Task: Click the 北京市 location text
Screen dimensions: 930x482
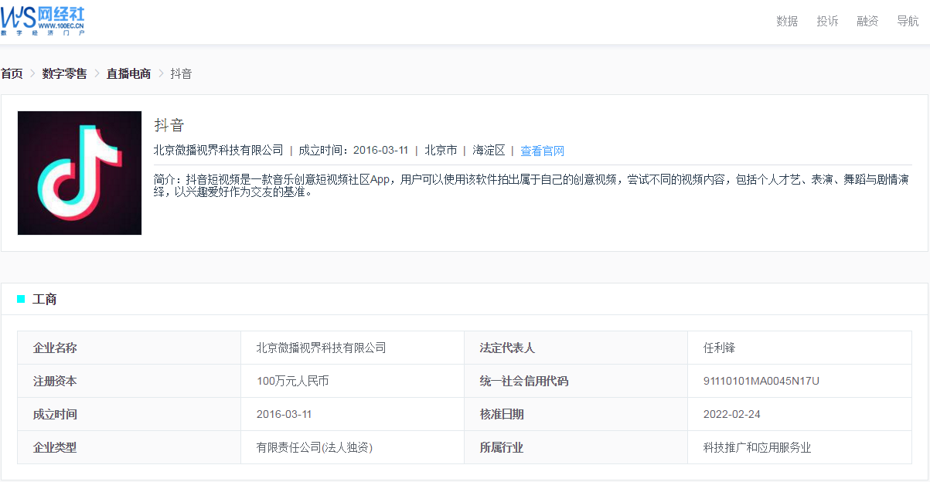Action: 441,150
